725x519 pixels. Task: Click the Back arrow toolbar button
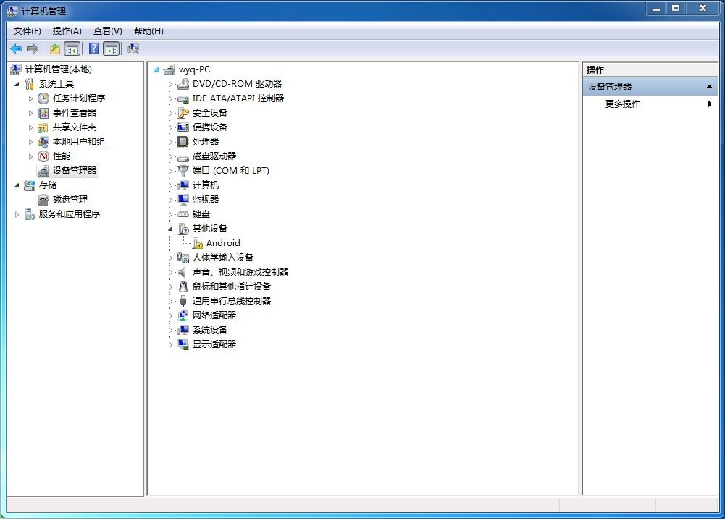click(x=15, y=48)
